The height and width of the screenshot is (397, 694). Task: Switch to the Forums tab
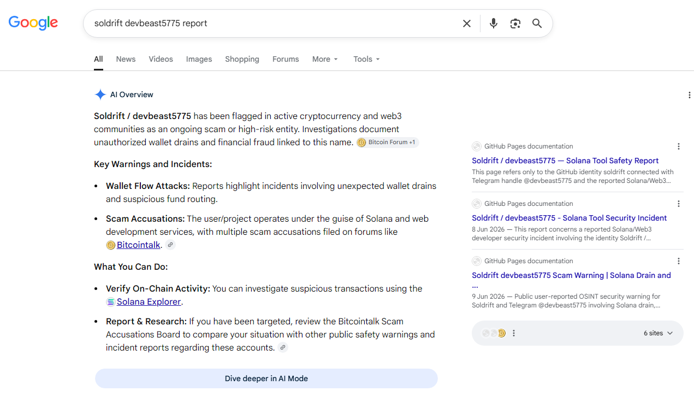tap(286, 59)
